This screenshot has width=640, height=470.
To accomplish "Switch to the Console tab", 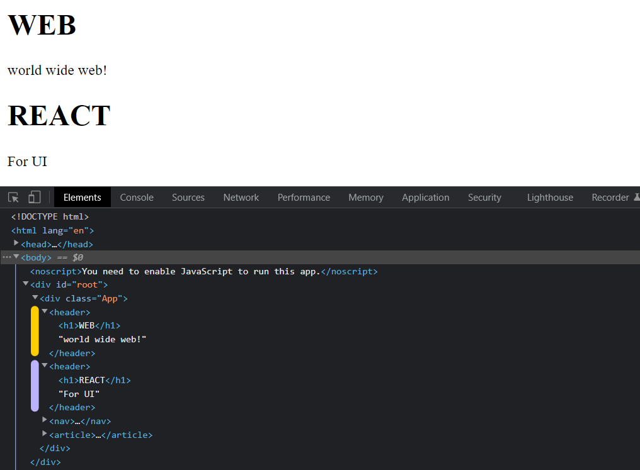I will 137,198.
